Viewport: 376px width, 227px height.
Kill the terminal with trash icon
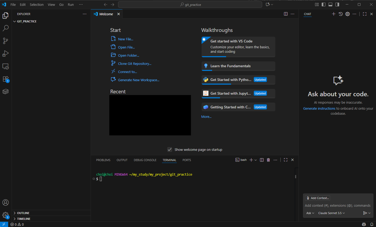[268, 160]
